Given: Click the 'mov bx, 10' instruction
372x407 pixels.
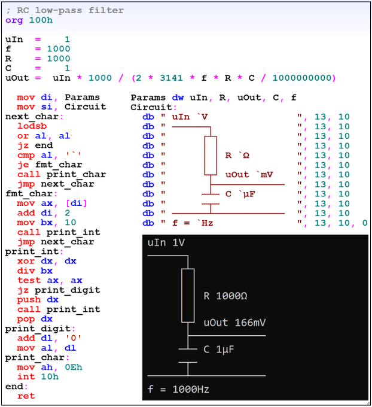Looking at the screenshot, I should pyautogui.click(x=47, y=223).
